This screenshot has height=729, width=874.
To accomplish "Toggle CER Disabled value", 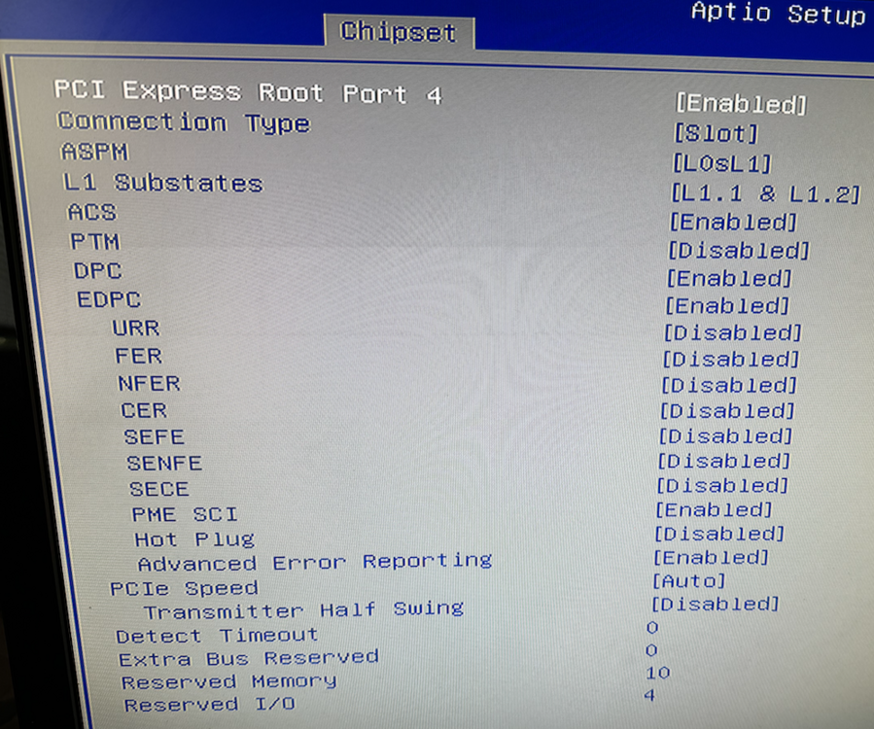I will click(727, 411).
